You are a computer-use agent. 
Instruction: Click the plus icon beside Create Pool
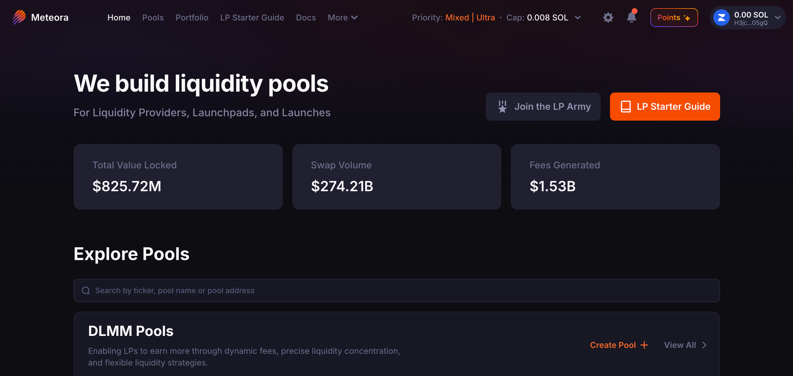coord(644,345)
